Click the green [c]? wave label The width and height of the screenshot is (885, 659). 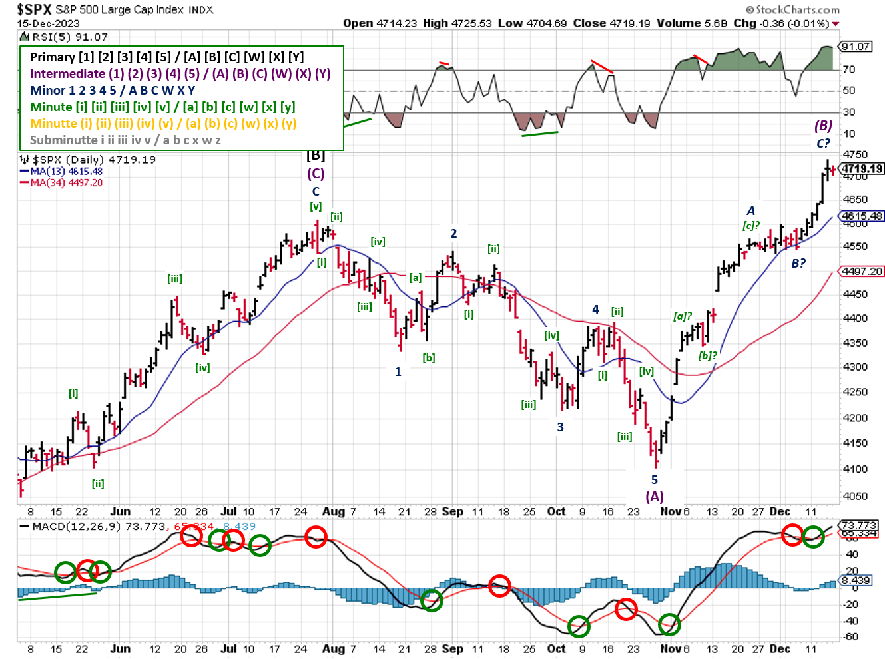coord(751,226)
